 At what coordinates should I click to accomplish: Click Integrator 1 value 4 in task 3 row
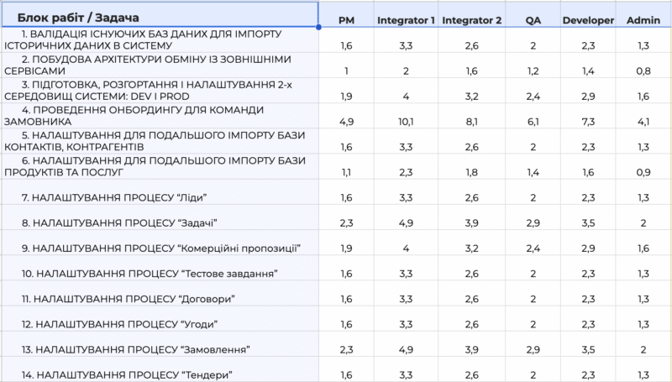coord(406,97)
